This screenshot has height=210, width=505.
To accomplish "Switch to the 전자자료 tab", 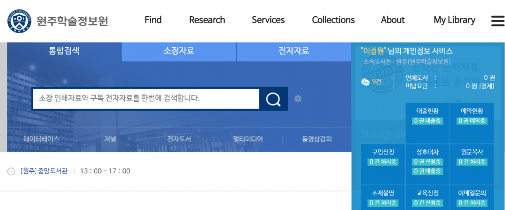I will [x=293, y=51].
